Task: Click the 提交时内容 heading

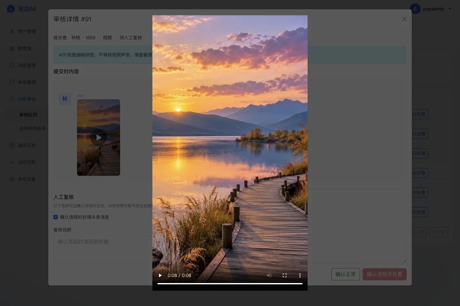Action: coord(66,71)
